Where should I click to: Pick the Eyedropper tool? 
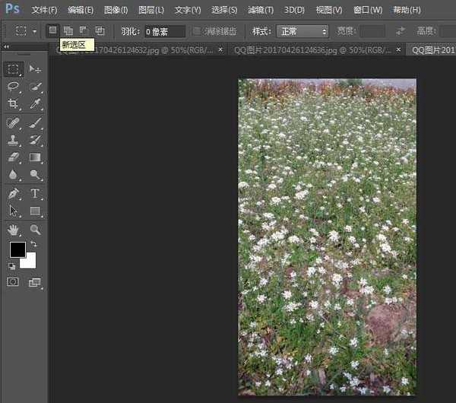pos(35,104)
